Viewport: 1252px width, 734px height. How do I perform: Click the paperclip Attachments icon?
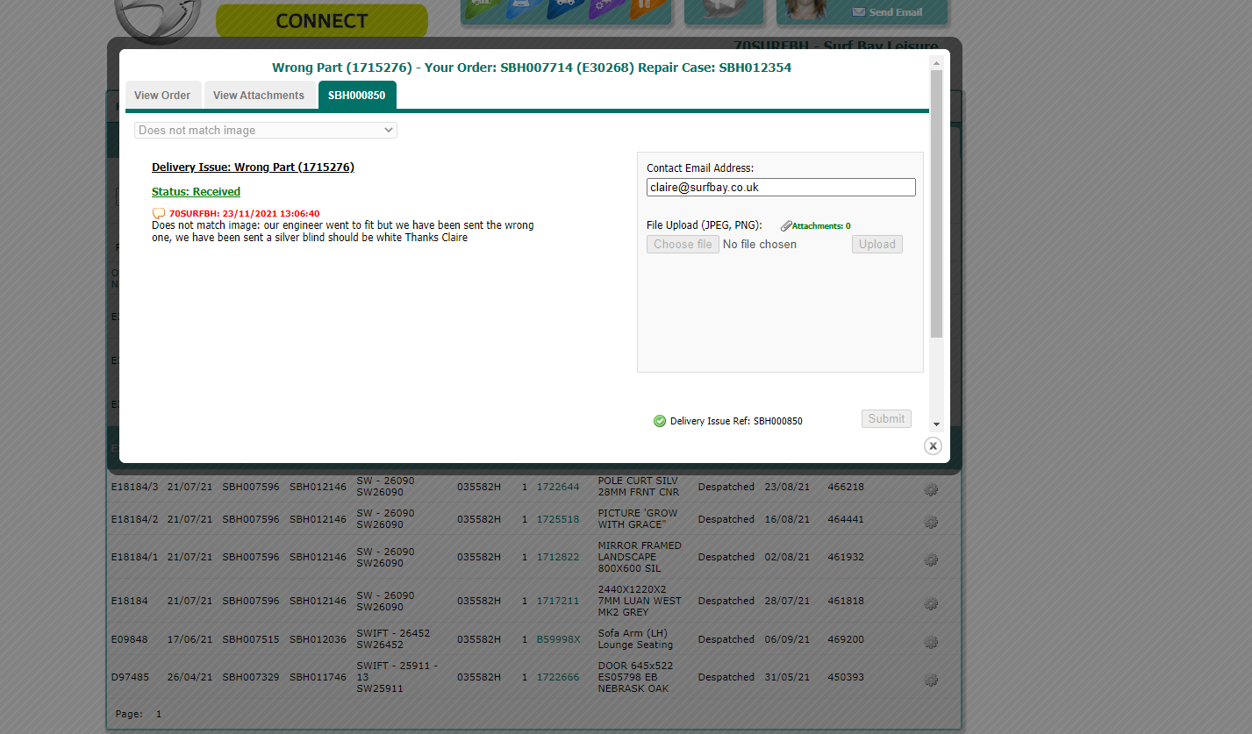[x=786, y=226]
